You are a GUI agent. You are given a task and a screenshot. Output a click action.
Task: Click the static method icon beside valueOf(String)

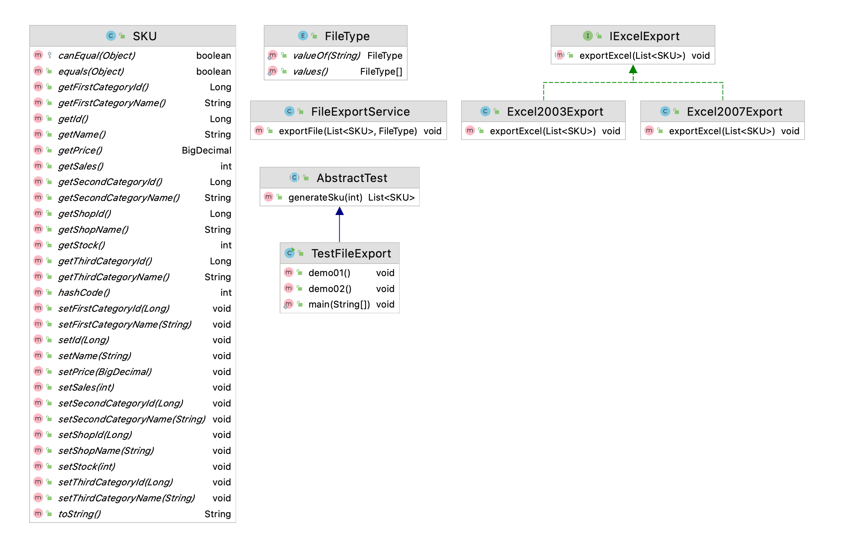(x=272, y=55)
